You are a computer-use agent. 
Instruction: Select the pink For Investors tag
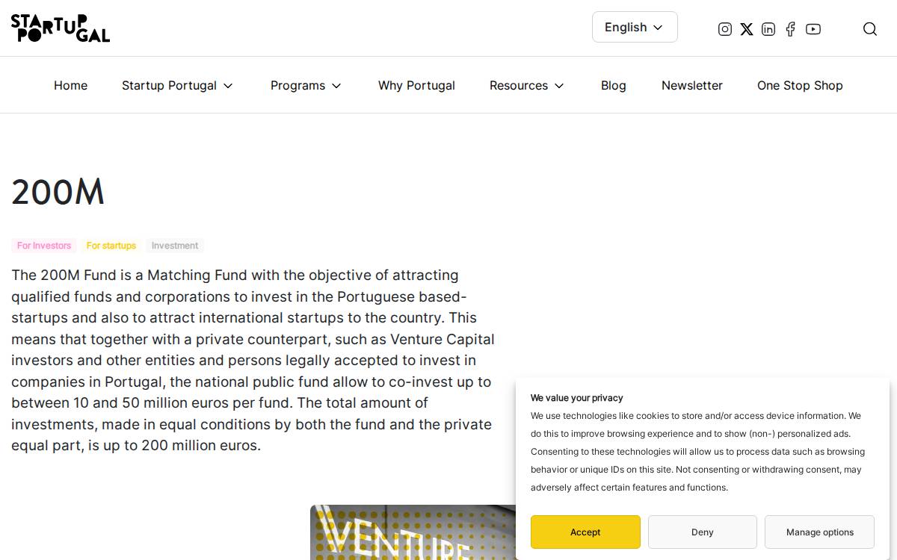click(44, 246)
